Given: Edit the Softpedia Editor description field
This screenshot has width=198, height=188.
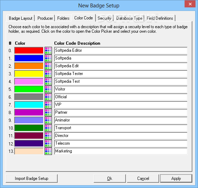Looking at the screenshot, I should point(121,50).
